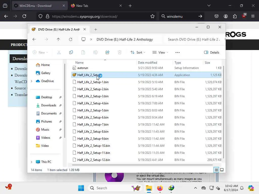Click the Copy icon in Explorer toolbar
The width and height of the screenshot is (259, 194).
(x=71, y=53)
